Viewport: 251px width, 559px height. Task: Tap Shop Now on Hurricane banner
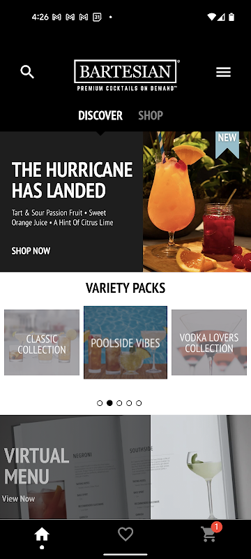[31, 251]
